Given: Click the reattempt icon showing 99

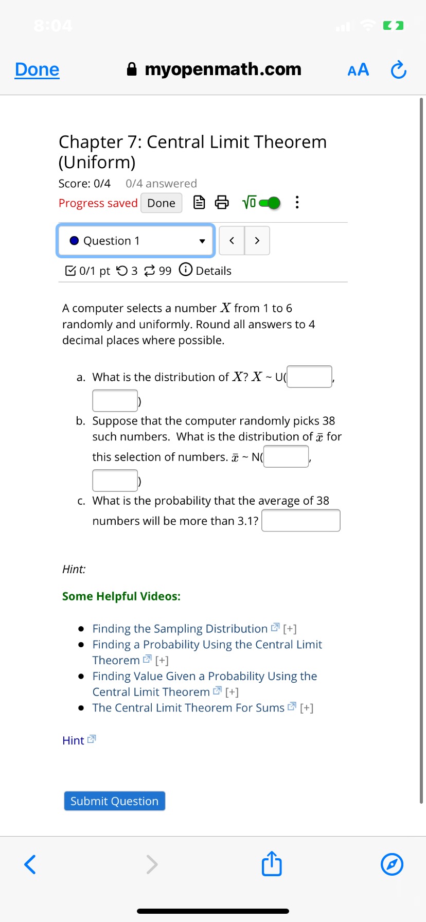Looking at the screenshot, I should (x=148, y=270).
